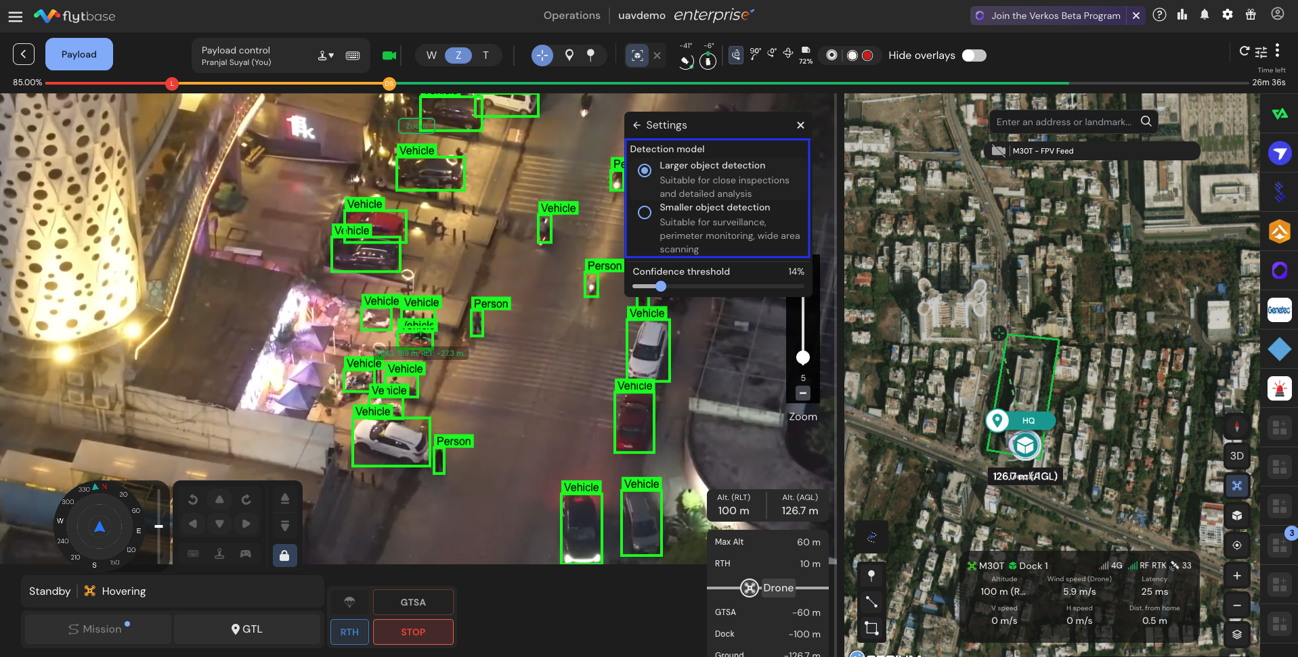1298x657 pixels.
Task: Click the RTH return to home button
Action: click(349, 632)
